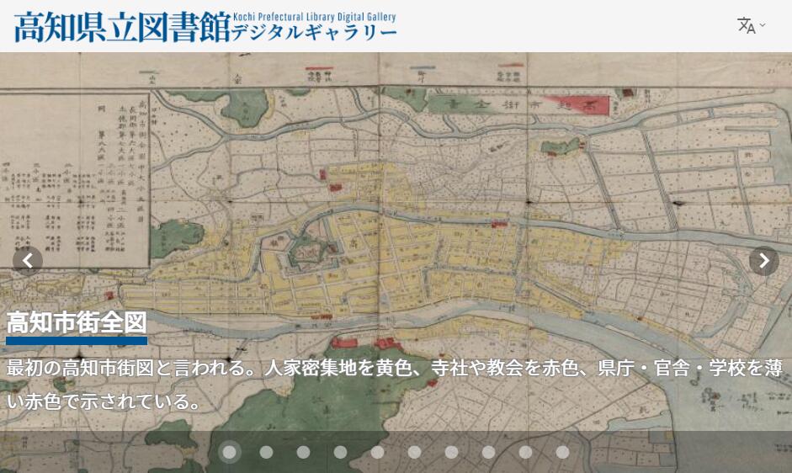The image size is (792, 473).
Task: Expand the language dropdown chevron
Action: (763, 25)
